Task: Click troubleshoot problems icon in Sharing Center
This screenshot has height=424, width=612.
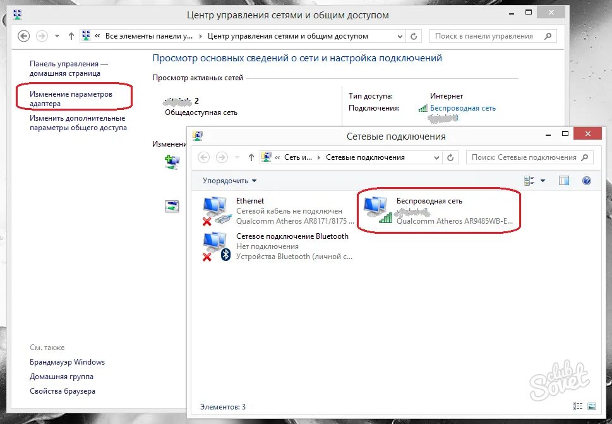Action: pos(172,206)
